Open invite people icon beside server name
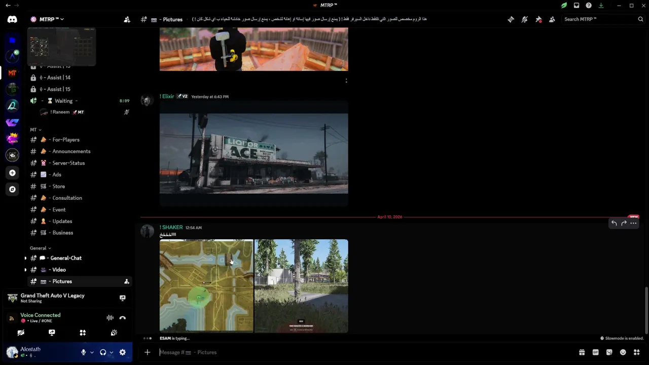 pos(127,19)
